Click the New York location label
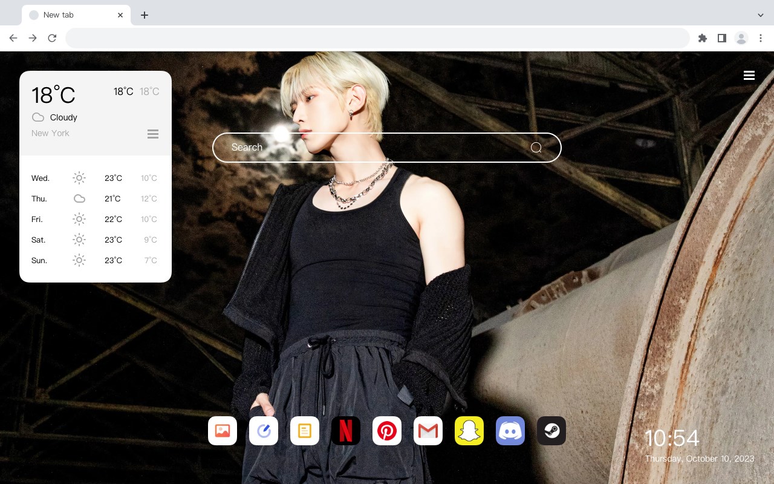Screen dimensions: 774x484 tap(50, 133)
